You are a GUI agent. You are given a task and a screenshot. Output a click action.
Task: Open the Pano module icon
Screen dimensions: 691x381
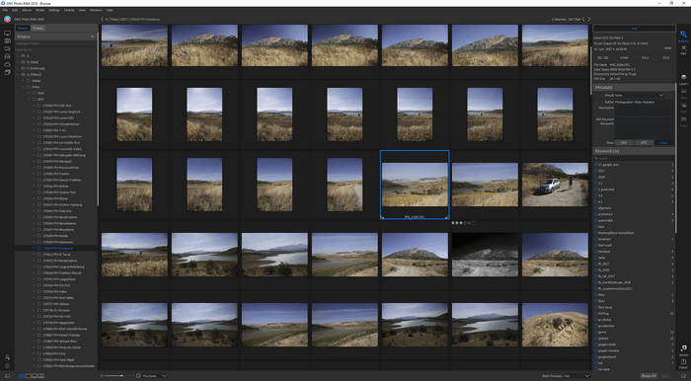pos(683,92)
